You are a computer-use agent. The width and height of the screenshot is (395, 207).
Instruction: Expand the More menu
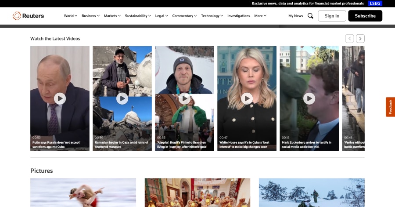260,16
